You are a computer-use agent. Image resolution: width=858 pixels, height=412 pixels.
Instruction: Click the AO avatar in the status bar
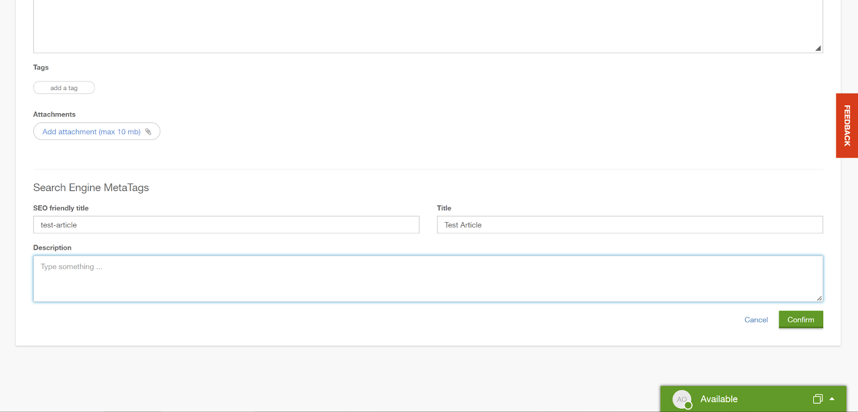[x=682, y=400]
